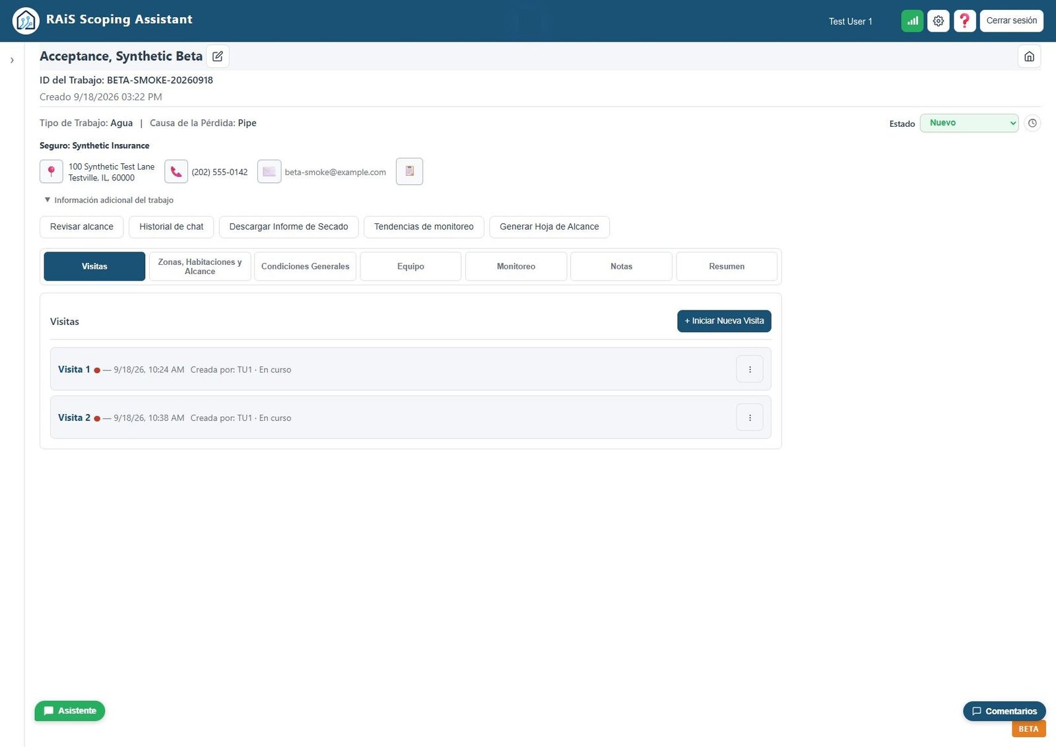The height and width of the screenshot is (747, 1056).
Task: Open the Resumen tab
Action: tap(727, 266)
